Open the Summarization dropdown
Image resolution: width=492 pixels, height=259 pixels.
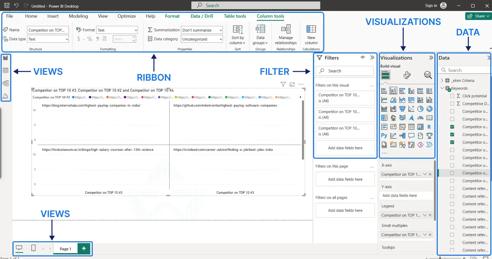[x=220, y=30]
